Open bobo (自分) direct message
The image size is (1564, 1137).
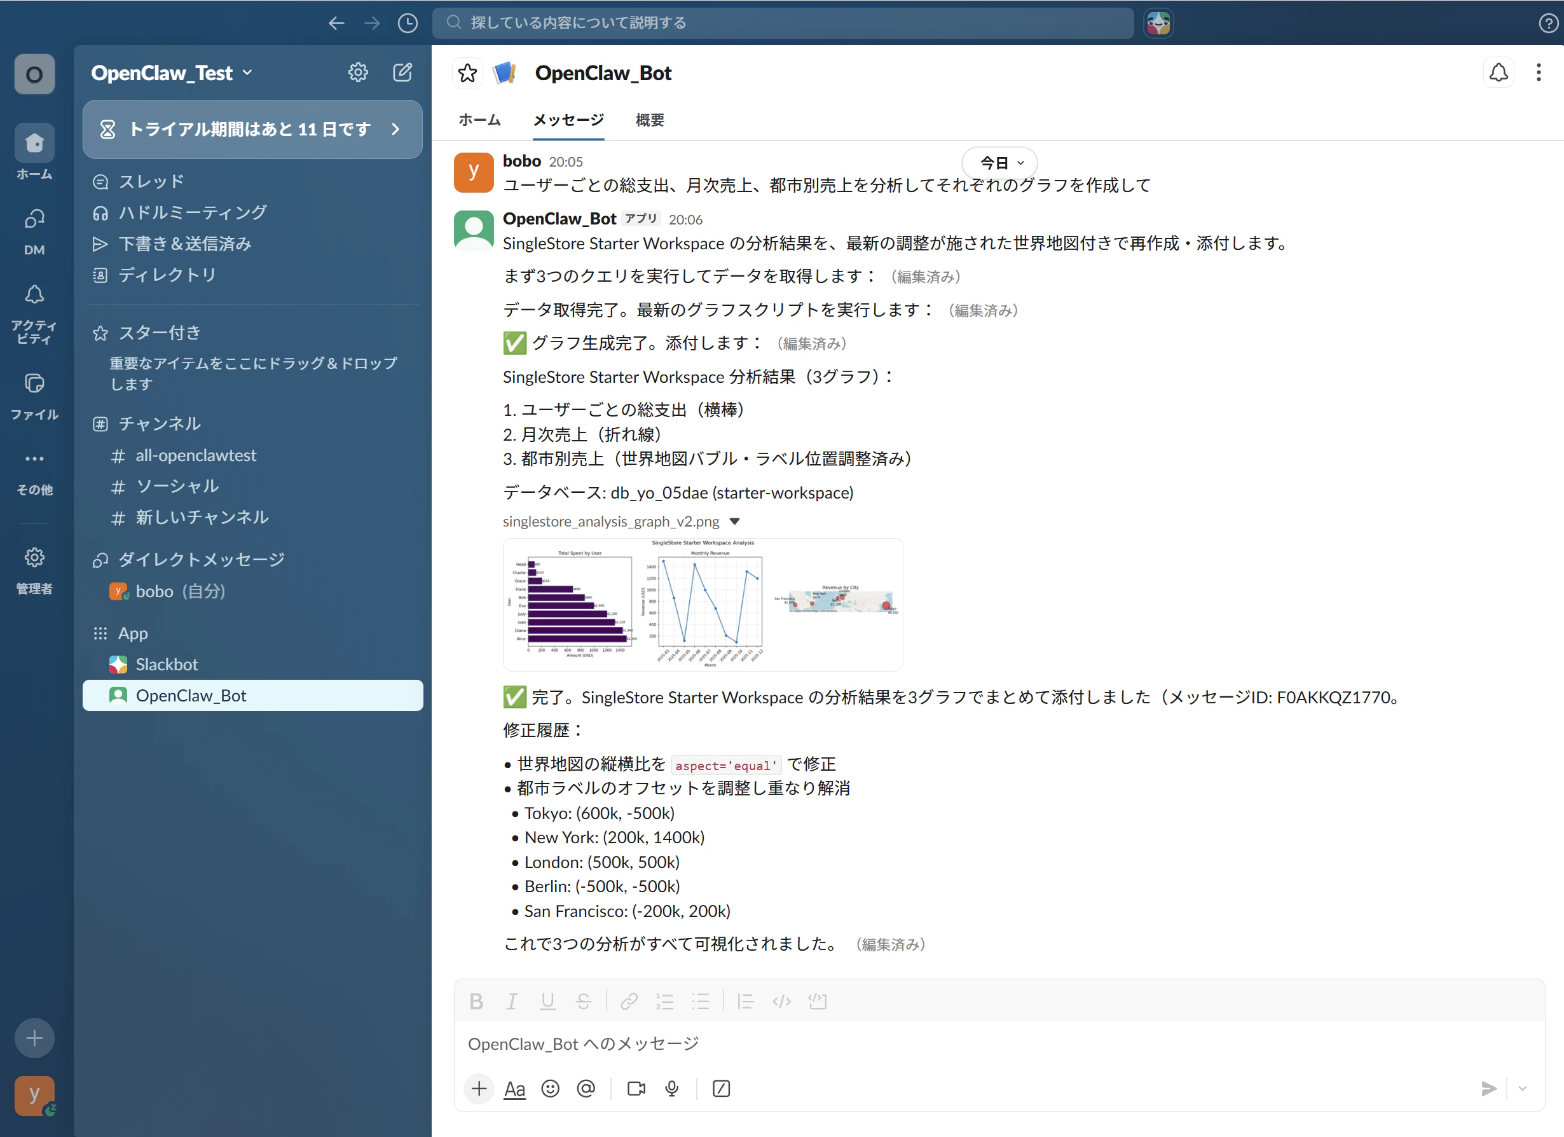point(252,591)
